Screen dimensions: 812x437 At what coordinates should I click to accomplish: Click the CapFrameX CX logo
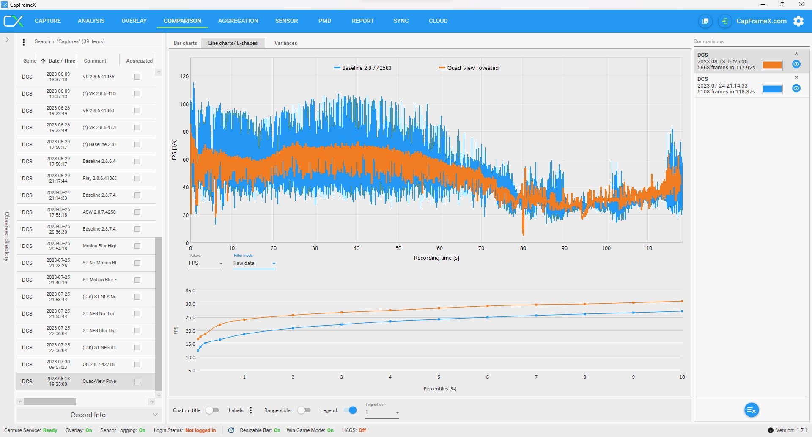pos(14,21)
